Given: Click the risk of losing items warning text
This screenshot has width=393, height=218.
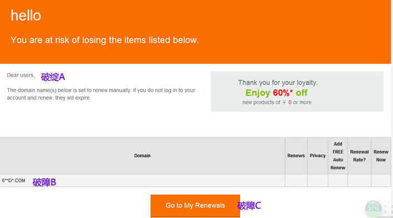Looking at the screenshot, I should click(105, 40).
